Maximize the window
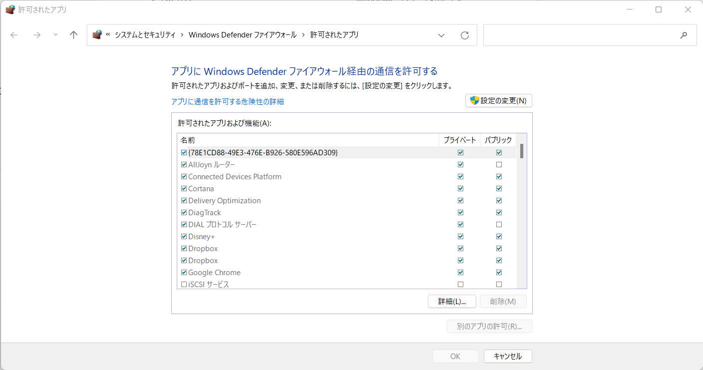Screen dimensions: 703x370 click(659, 9)
